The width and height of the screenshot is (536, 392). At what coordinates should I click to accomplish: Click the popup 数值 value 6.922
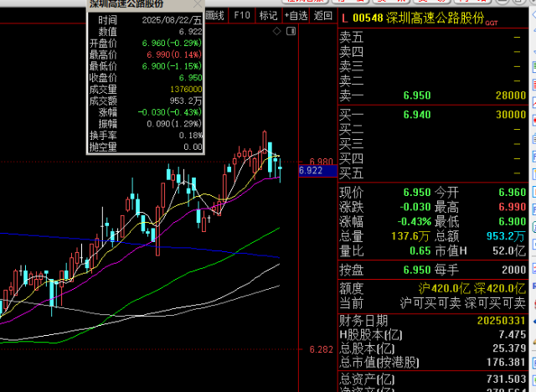[190, 32]
